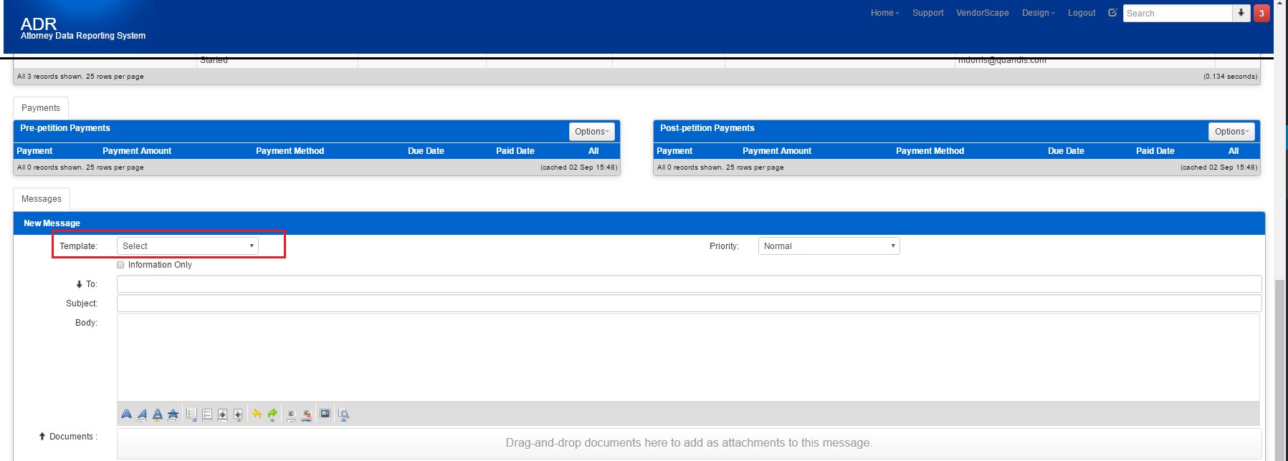Image resolution: width=1288 pixels, height=461 pixels.
Task: Open the Support page link
Action: tap(928, 13)
